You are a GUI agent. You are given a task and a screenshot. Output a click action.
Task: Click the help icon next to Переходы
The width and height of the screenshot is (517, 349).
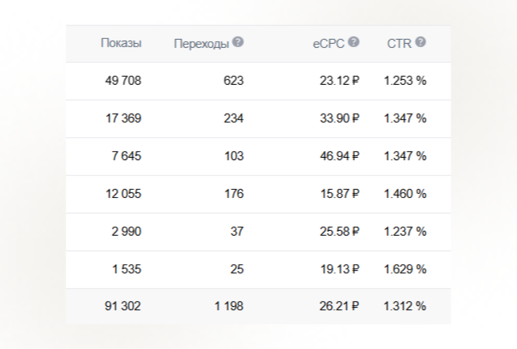pos(238,42)
